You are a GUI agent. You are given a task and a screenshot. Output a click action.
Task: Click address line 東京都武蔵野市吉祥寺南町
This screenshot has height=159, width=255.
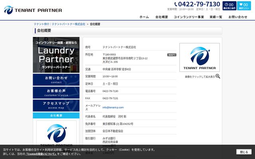(125, 58)
